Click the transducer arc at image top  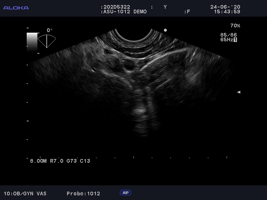(x=134, y=37)
